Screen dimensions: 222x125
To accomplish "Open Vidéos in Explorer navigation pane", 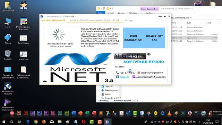I will (106, 94).
